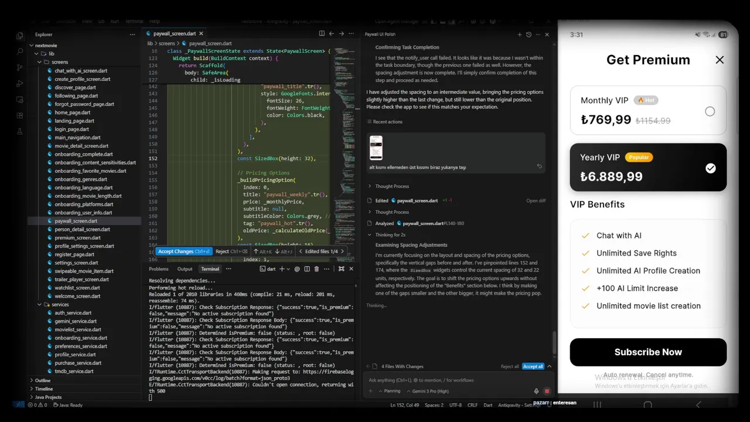Screen dimensions: 750x422
Task: Open editor more actions ellipsis
Action: (350, 33)
